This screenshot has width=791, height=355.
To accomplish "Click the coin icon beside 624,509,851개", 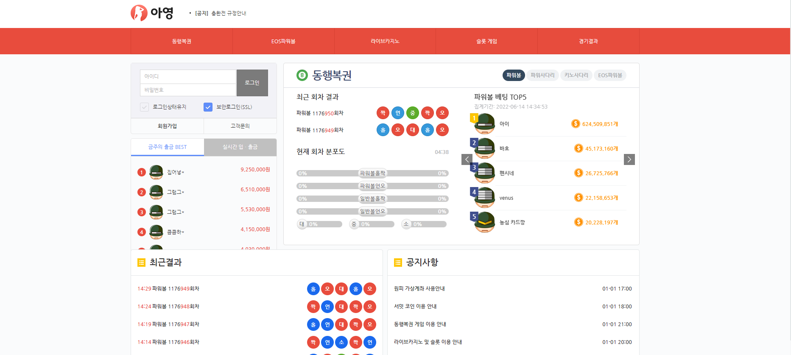I will (x=576, y=123).
